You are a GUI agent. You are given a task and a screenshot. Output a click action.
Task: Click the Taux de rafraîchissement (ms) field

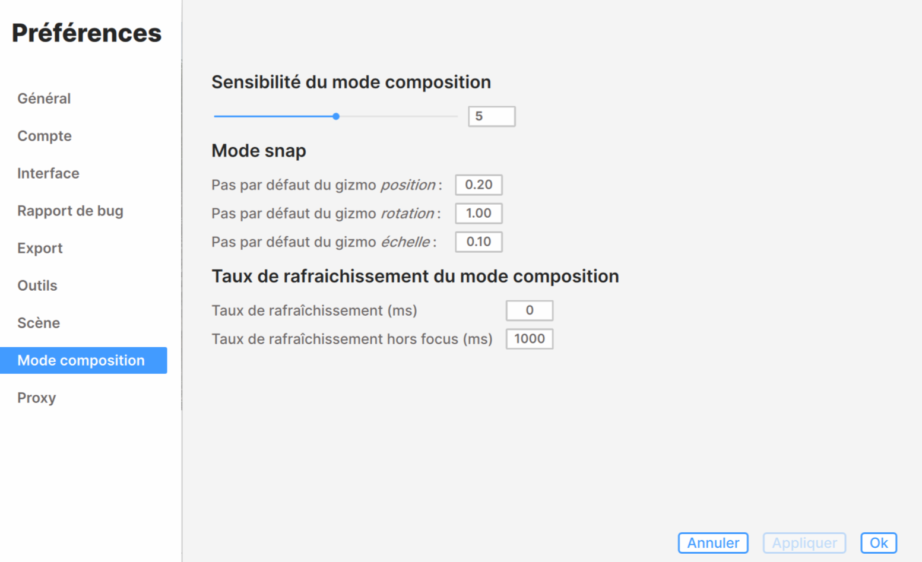[529, 310]
